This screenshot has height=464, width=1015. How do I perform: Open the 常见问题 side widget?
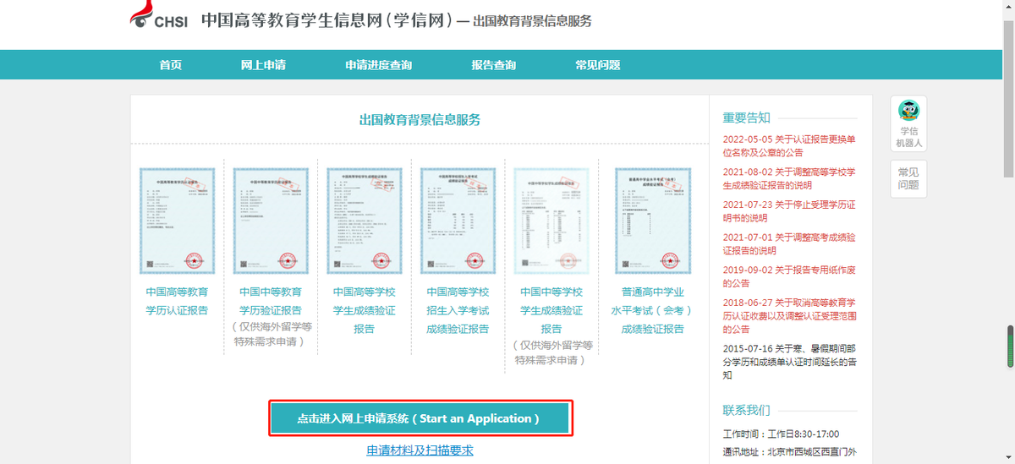coord(908,178)
